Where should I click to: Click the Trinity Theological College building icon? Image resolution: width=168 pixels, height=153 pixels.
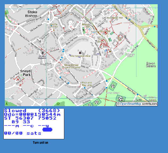click(x=80, y=53)
